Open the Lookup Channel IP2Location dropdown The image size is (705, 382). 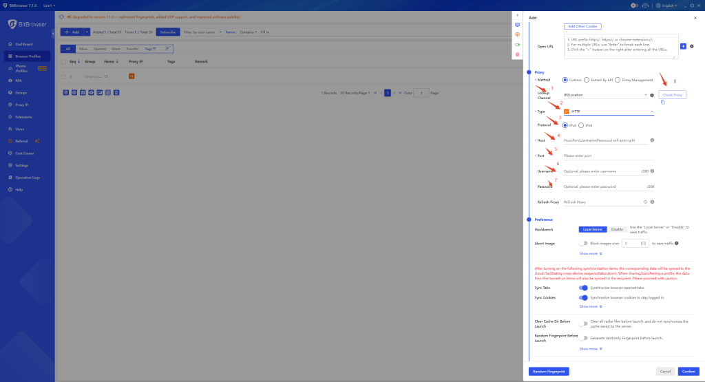point(605,95)
